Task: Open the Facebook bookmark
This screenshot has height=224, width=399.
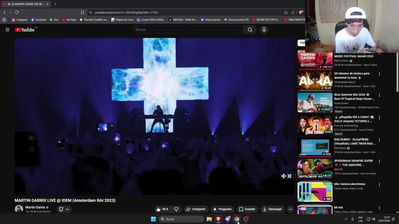Action: tap(38, 20)
